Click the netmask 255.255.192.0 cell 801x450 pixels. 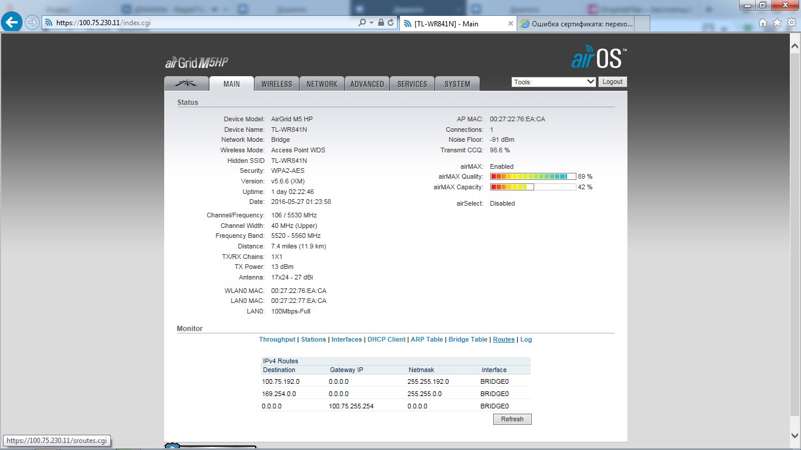tap(428, 381)
